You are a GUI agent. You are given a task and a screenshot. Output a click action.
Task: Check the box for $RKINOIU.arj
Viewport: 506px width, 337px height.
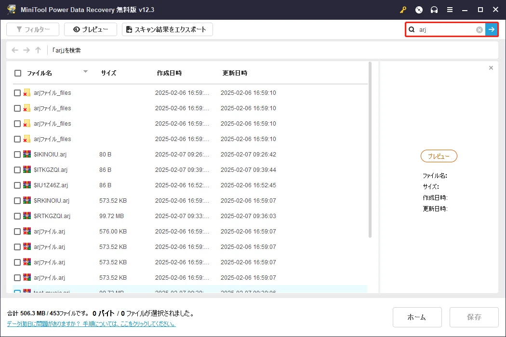[17, 201]
